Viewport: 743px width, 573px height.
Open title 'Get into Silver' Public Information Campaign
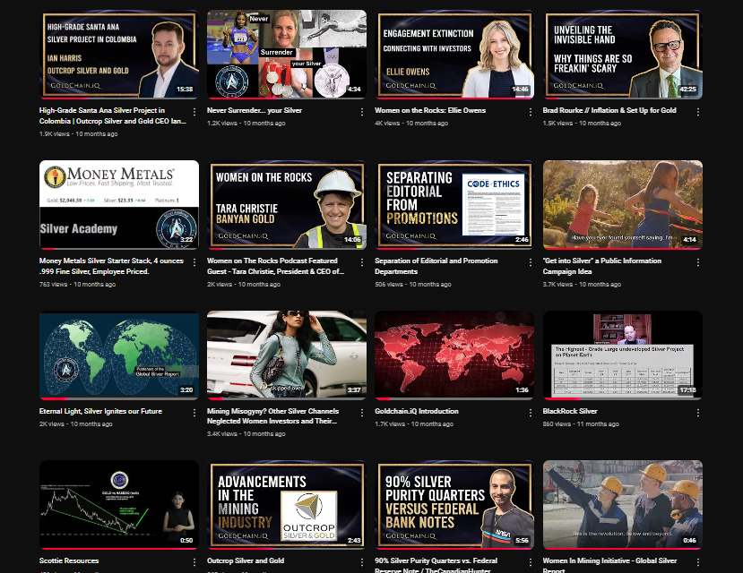[601, 266]
